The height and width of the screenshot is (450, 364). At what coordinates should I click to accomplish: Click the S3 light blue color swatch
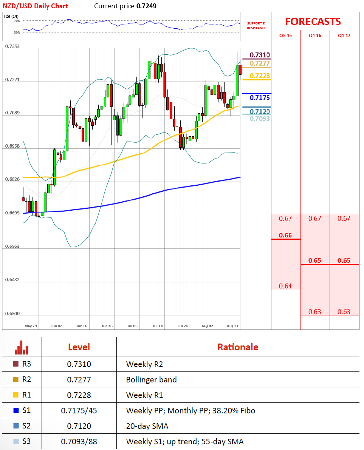(16, 441)
